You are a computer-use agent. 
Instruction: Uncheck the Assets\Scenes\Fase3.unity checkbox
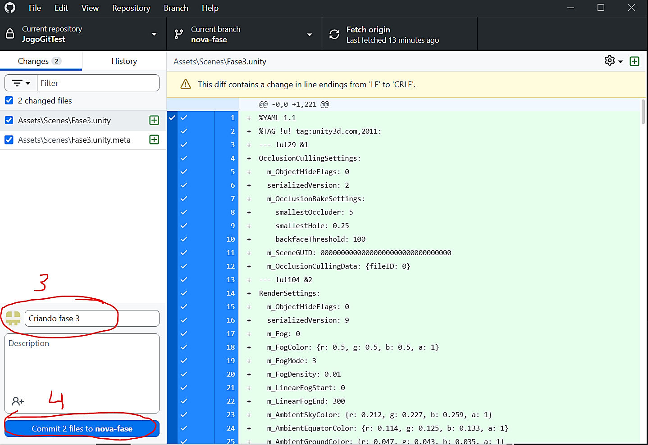pyautogui.click(x=9, y=120)
